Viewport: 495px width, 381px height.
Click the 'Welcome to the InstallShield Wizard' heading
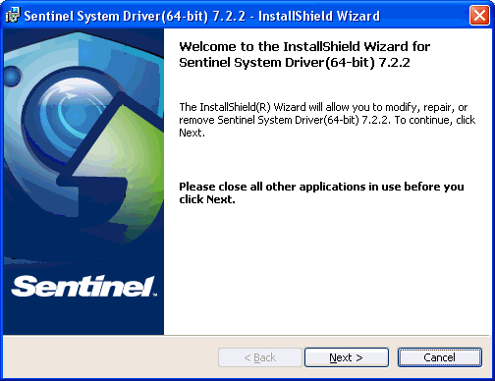coord(304,54)
